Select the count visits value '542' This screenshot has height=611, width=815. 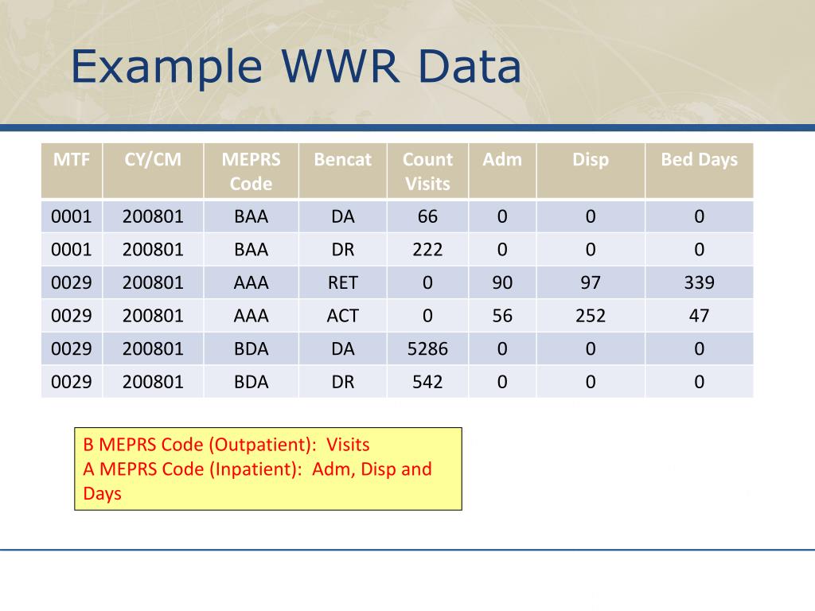tap(427, 382)
